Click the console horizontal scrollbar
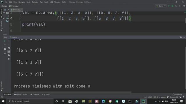The height and width of the screenshot is (104, 186). point(73,92)
